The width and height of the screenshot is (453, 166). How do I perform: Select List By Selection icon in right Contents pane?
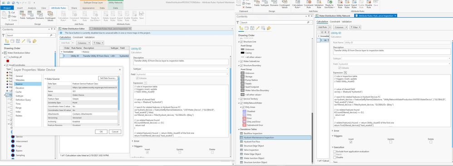click(252, 28)
